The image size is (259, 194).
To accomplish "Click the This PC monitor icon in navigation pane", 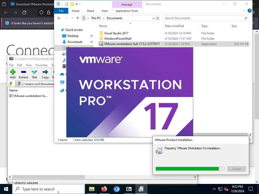I will (x=62, y=82).
